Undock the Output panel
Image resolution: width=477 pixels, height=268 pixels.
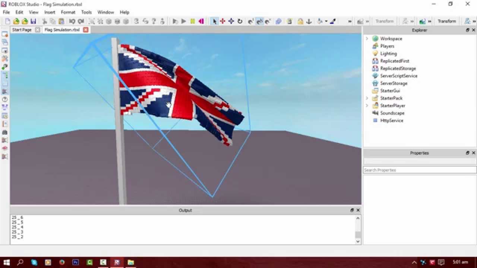click(352, 210)
